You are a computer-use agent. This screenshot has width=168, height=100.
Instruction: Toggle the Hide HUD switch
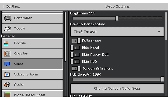pyautogui.click(x=75, y=62)
